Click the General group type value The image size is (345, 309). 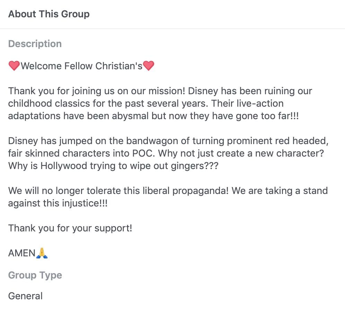25,296
